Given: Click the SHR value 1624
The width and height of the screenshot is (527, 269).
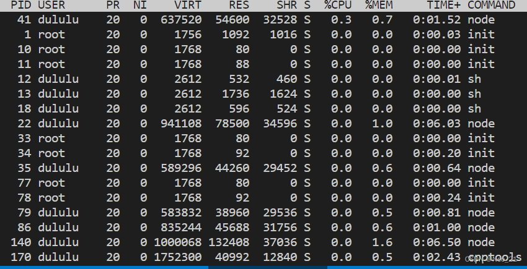Looking at the screenshot, I should pyautogui.click(x=283, y=93).
